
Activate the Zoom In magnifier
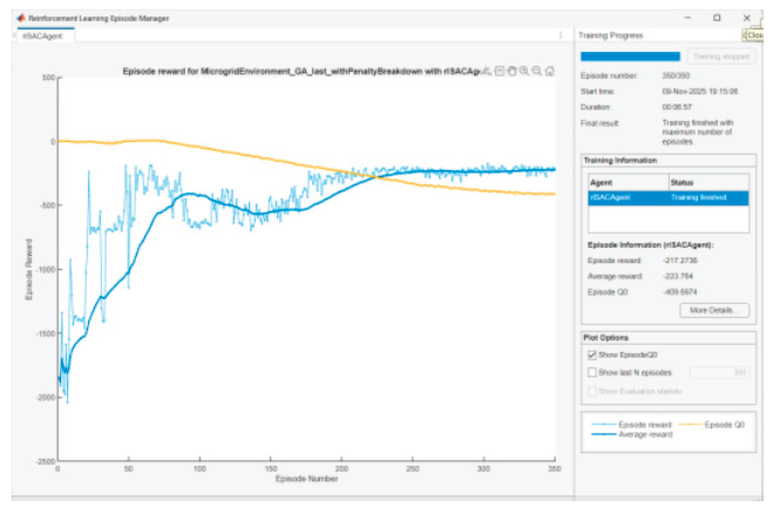[524, 71]
